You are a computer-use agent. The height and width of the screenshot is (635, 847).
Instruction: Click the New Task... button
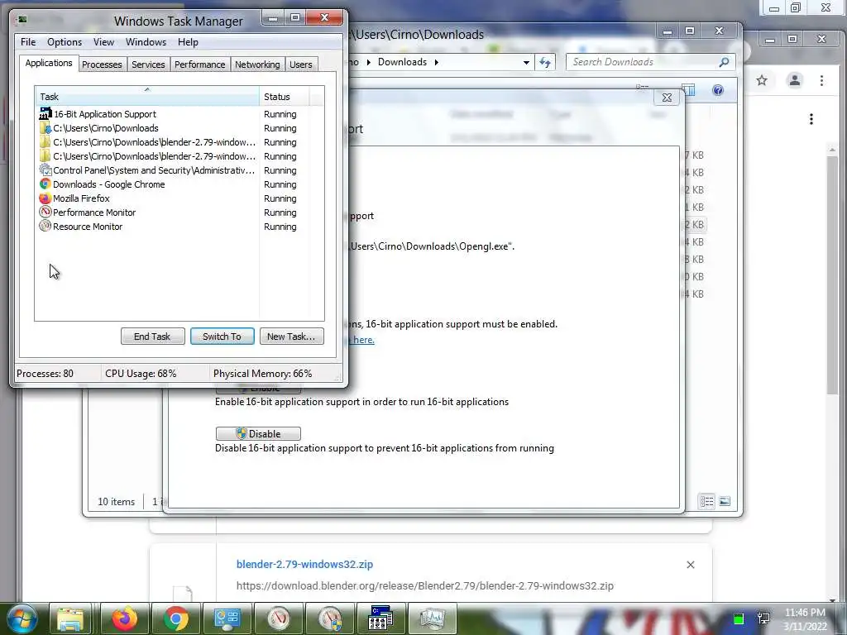pos(291,337)
